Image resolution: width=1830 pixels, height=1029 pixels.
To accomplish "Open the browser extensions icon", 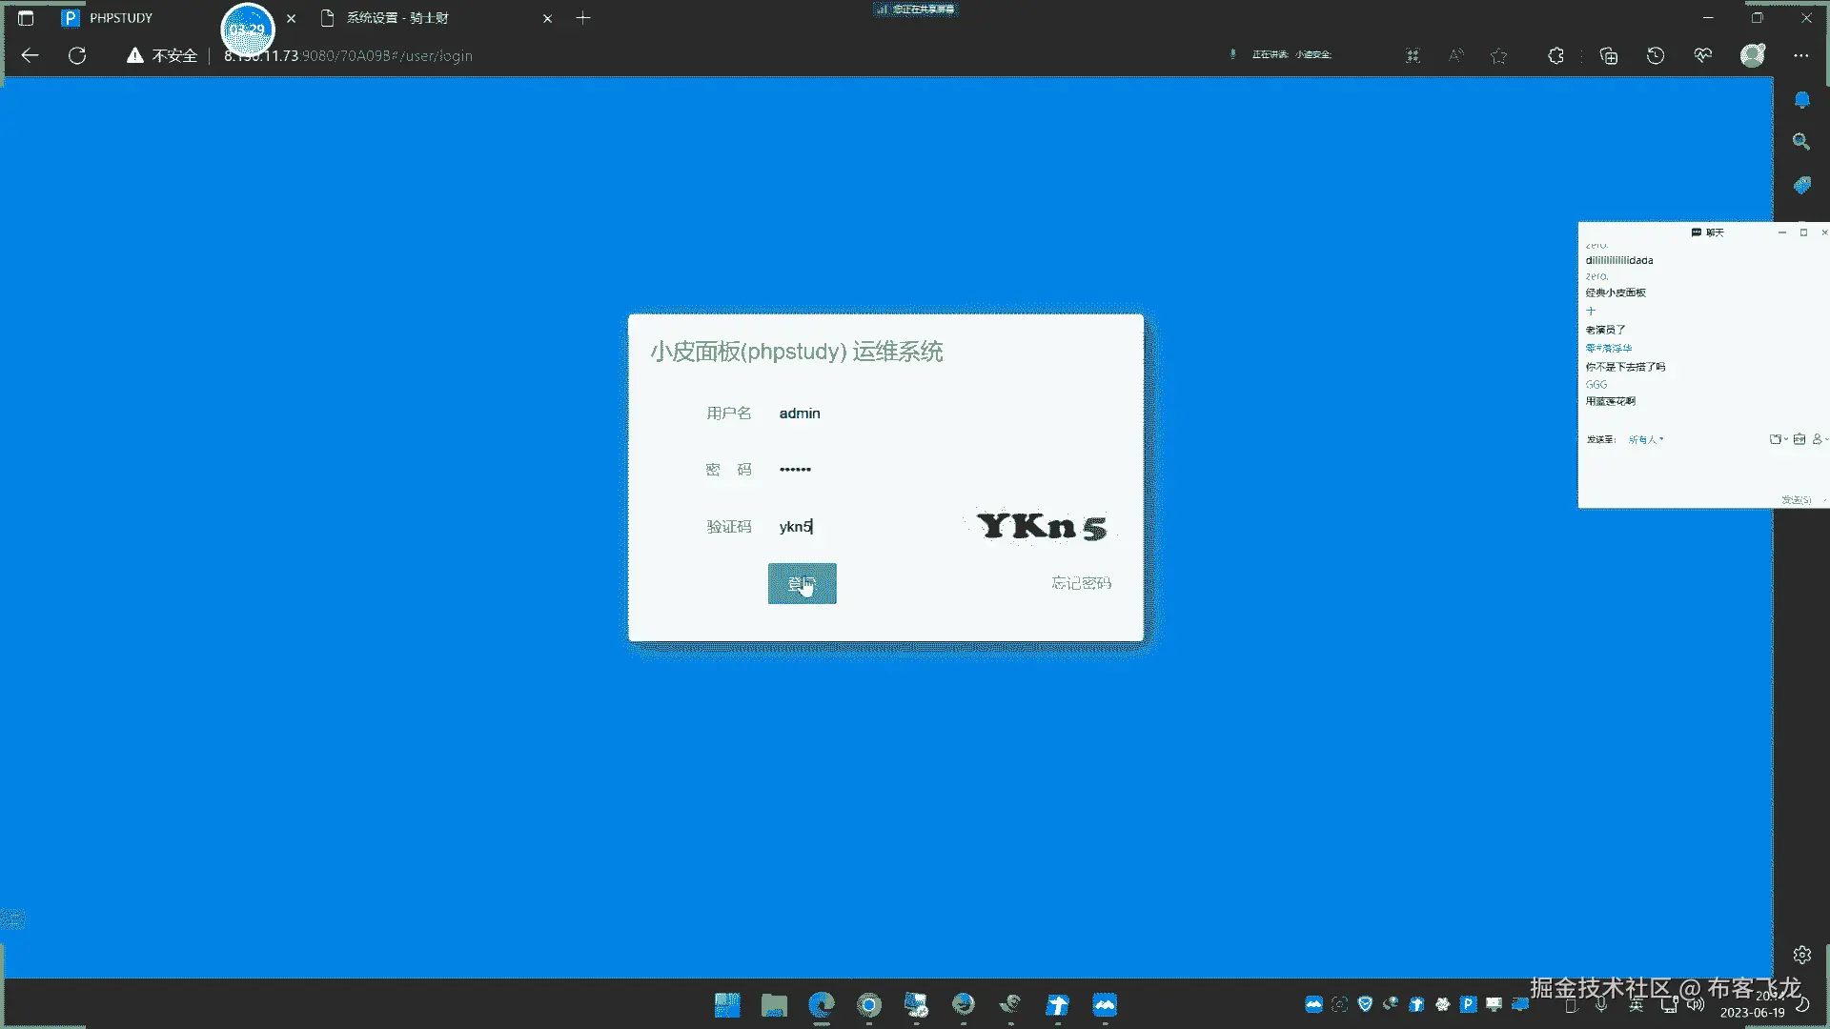I will point(1555,56).
